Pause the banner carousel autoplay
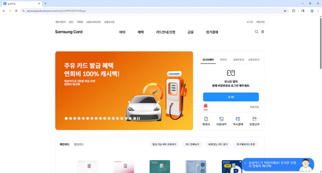The image size is (322, 173). pos(138,118)
